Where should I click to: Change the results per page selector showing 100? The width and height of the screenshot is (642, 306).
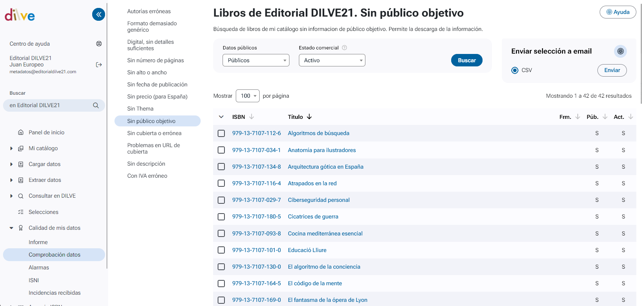(x=248, y=96)
